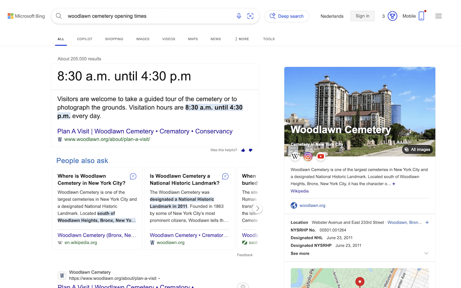Click the Microsoft Bing logo
The image size is (461, 288).
(26, 16)
